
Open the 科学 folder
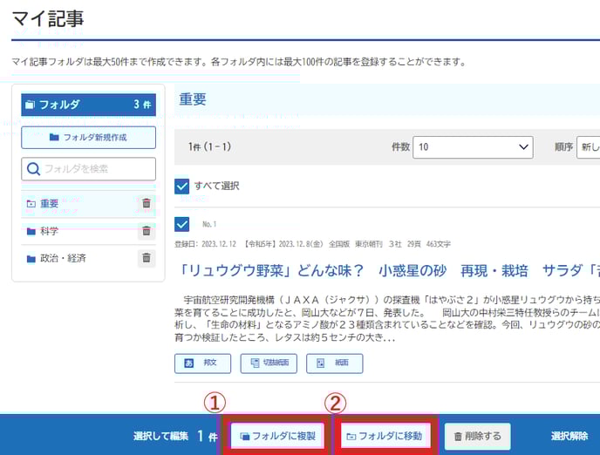pos(49,232)
